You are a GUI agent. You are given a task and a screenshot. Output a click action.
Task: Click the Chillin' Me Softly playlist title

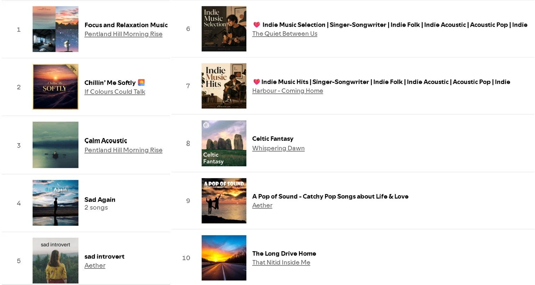110,83
